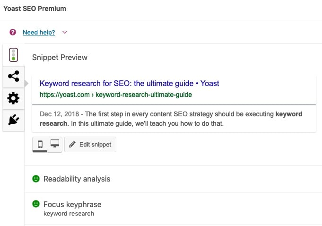Screen dimensions: 322x226
Task: Follow the Need help? link
Action: [x=39, y=32]
